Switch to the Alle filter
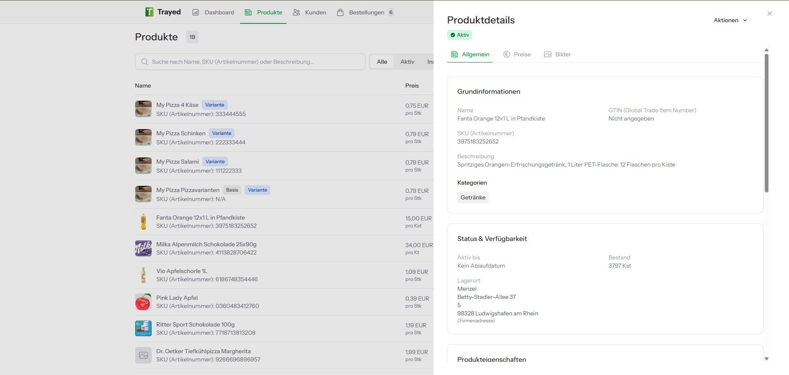Image resolution: width=789 pixels, height=375 pixels. 382,62
